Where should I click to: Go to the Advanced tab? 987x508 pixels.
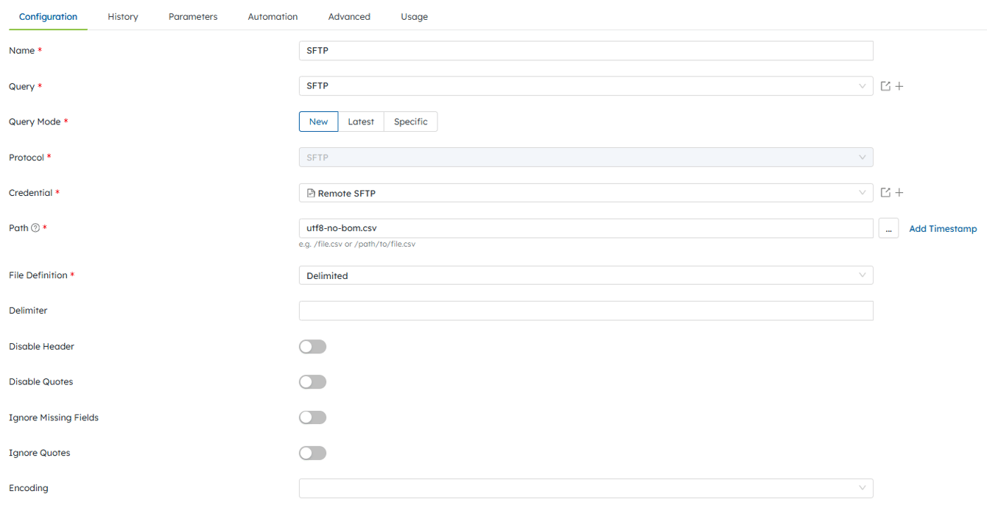coord(349,16)
